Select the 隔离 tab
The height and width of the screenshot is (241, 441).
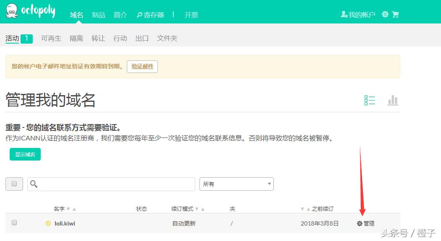coord(76,39)
